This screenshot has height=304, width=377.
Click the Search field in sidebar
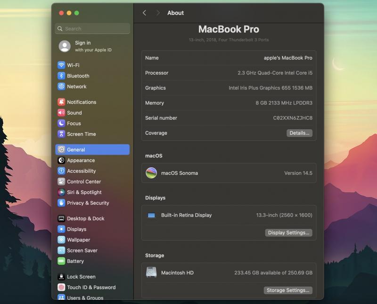coord(92,29)
